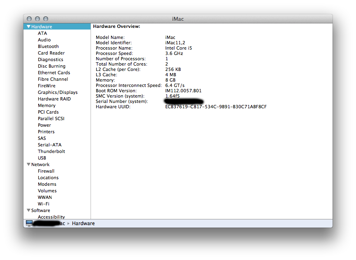The image size is (356, 260).
Task: Open the Memory section
Action: point(47,105)
